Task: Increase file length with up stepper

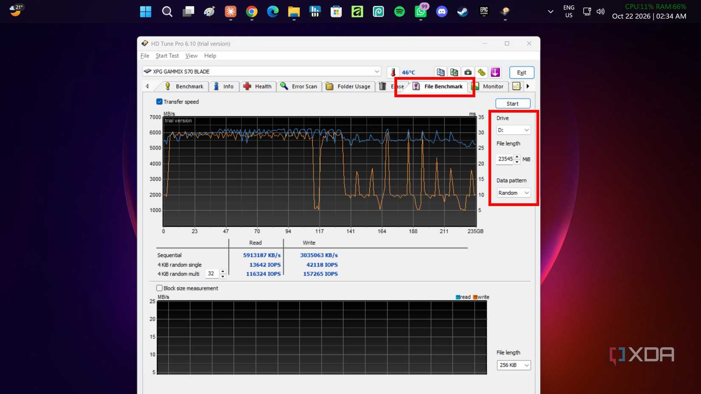Action: tap(517, 157)
